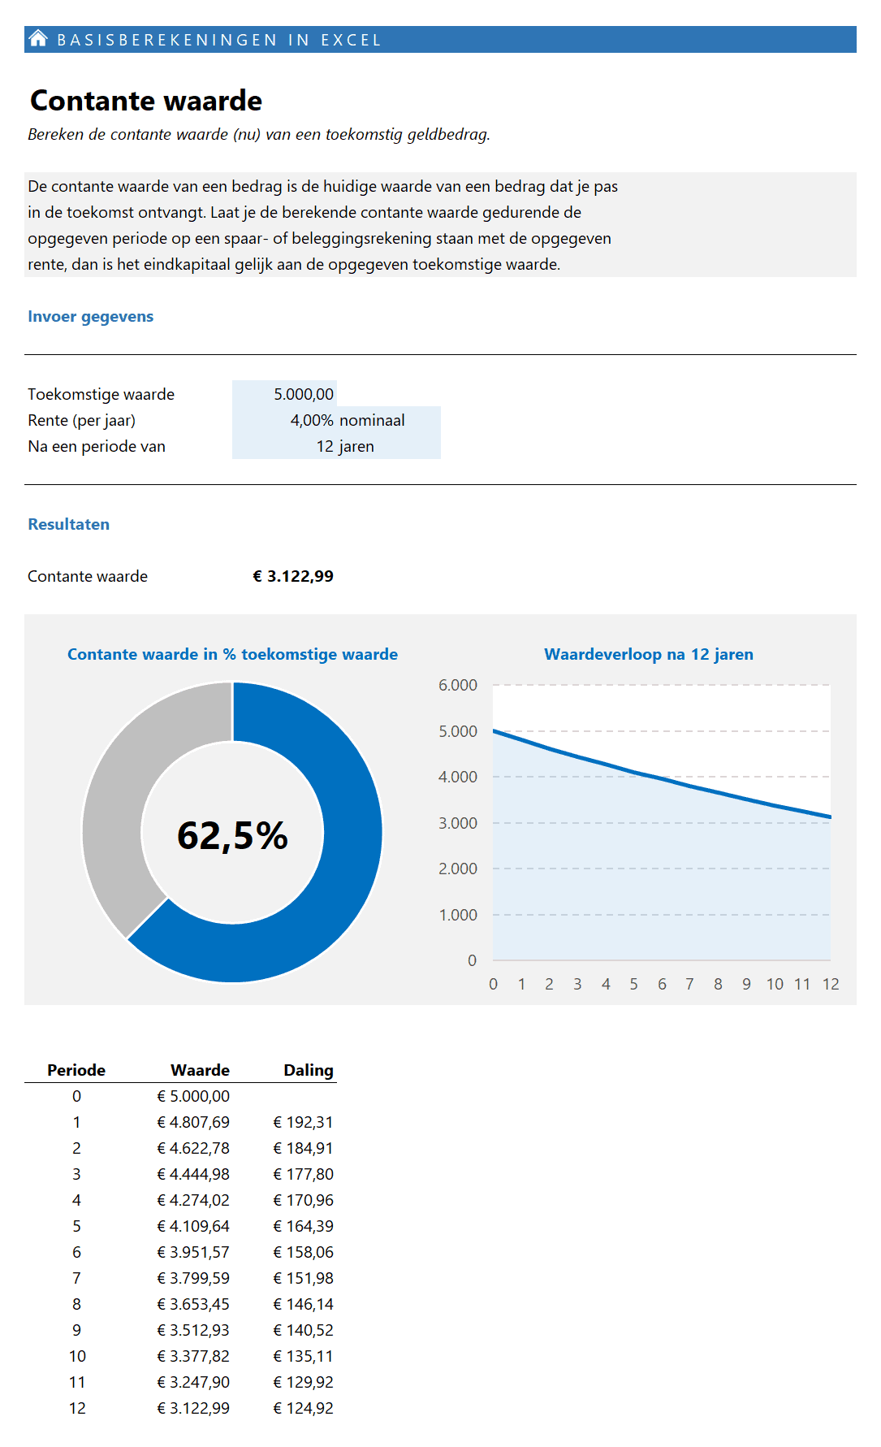Screen dimensions: 881x1447
Task: Select the 62,5% label inside the donut
Action: click(x=232, y=835)
